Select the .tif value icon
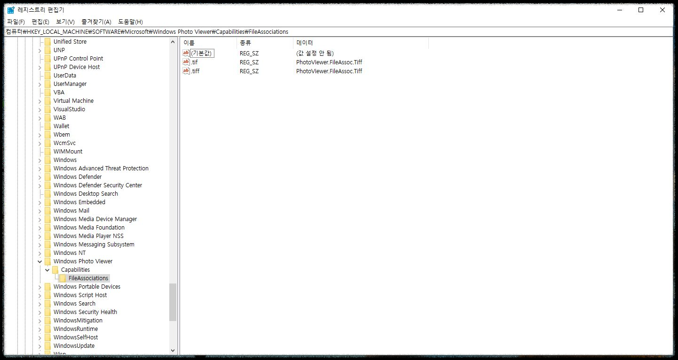 186,62
